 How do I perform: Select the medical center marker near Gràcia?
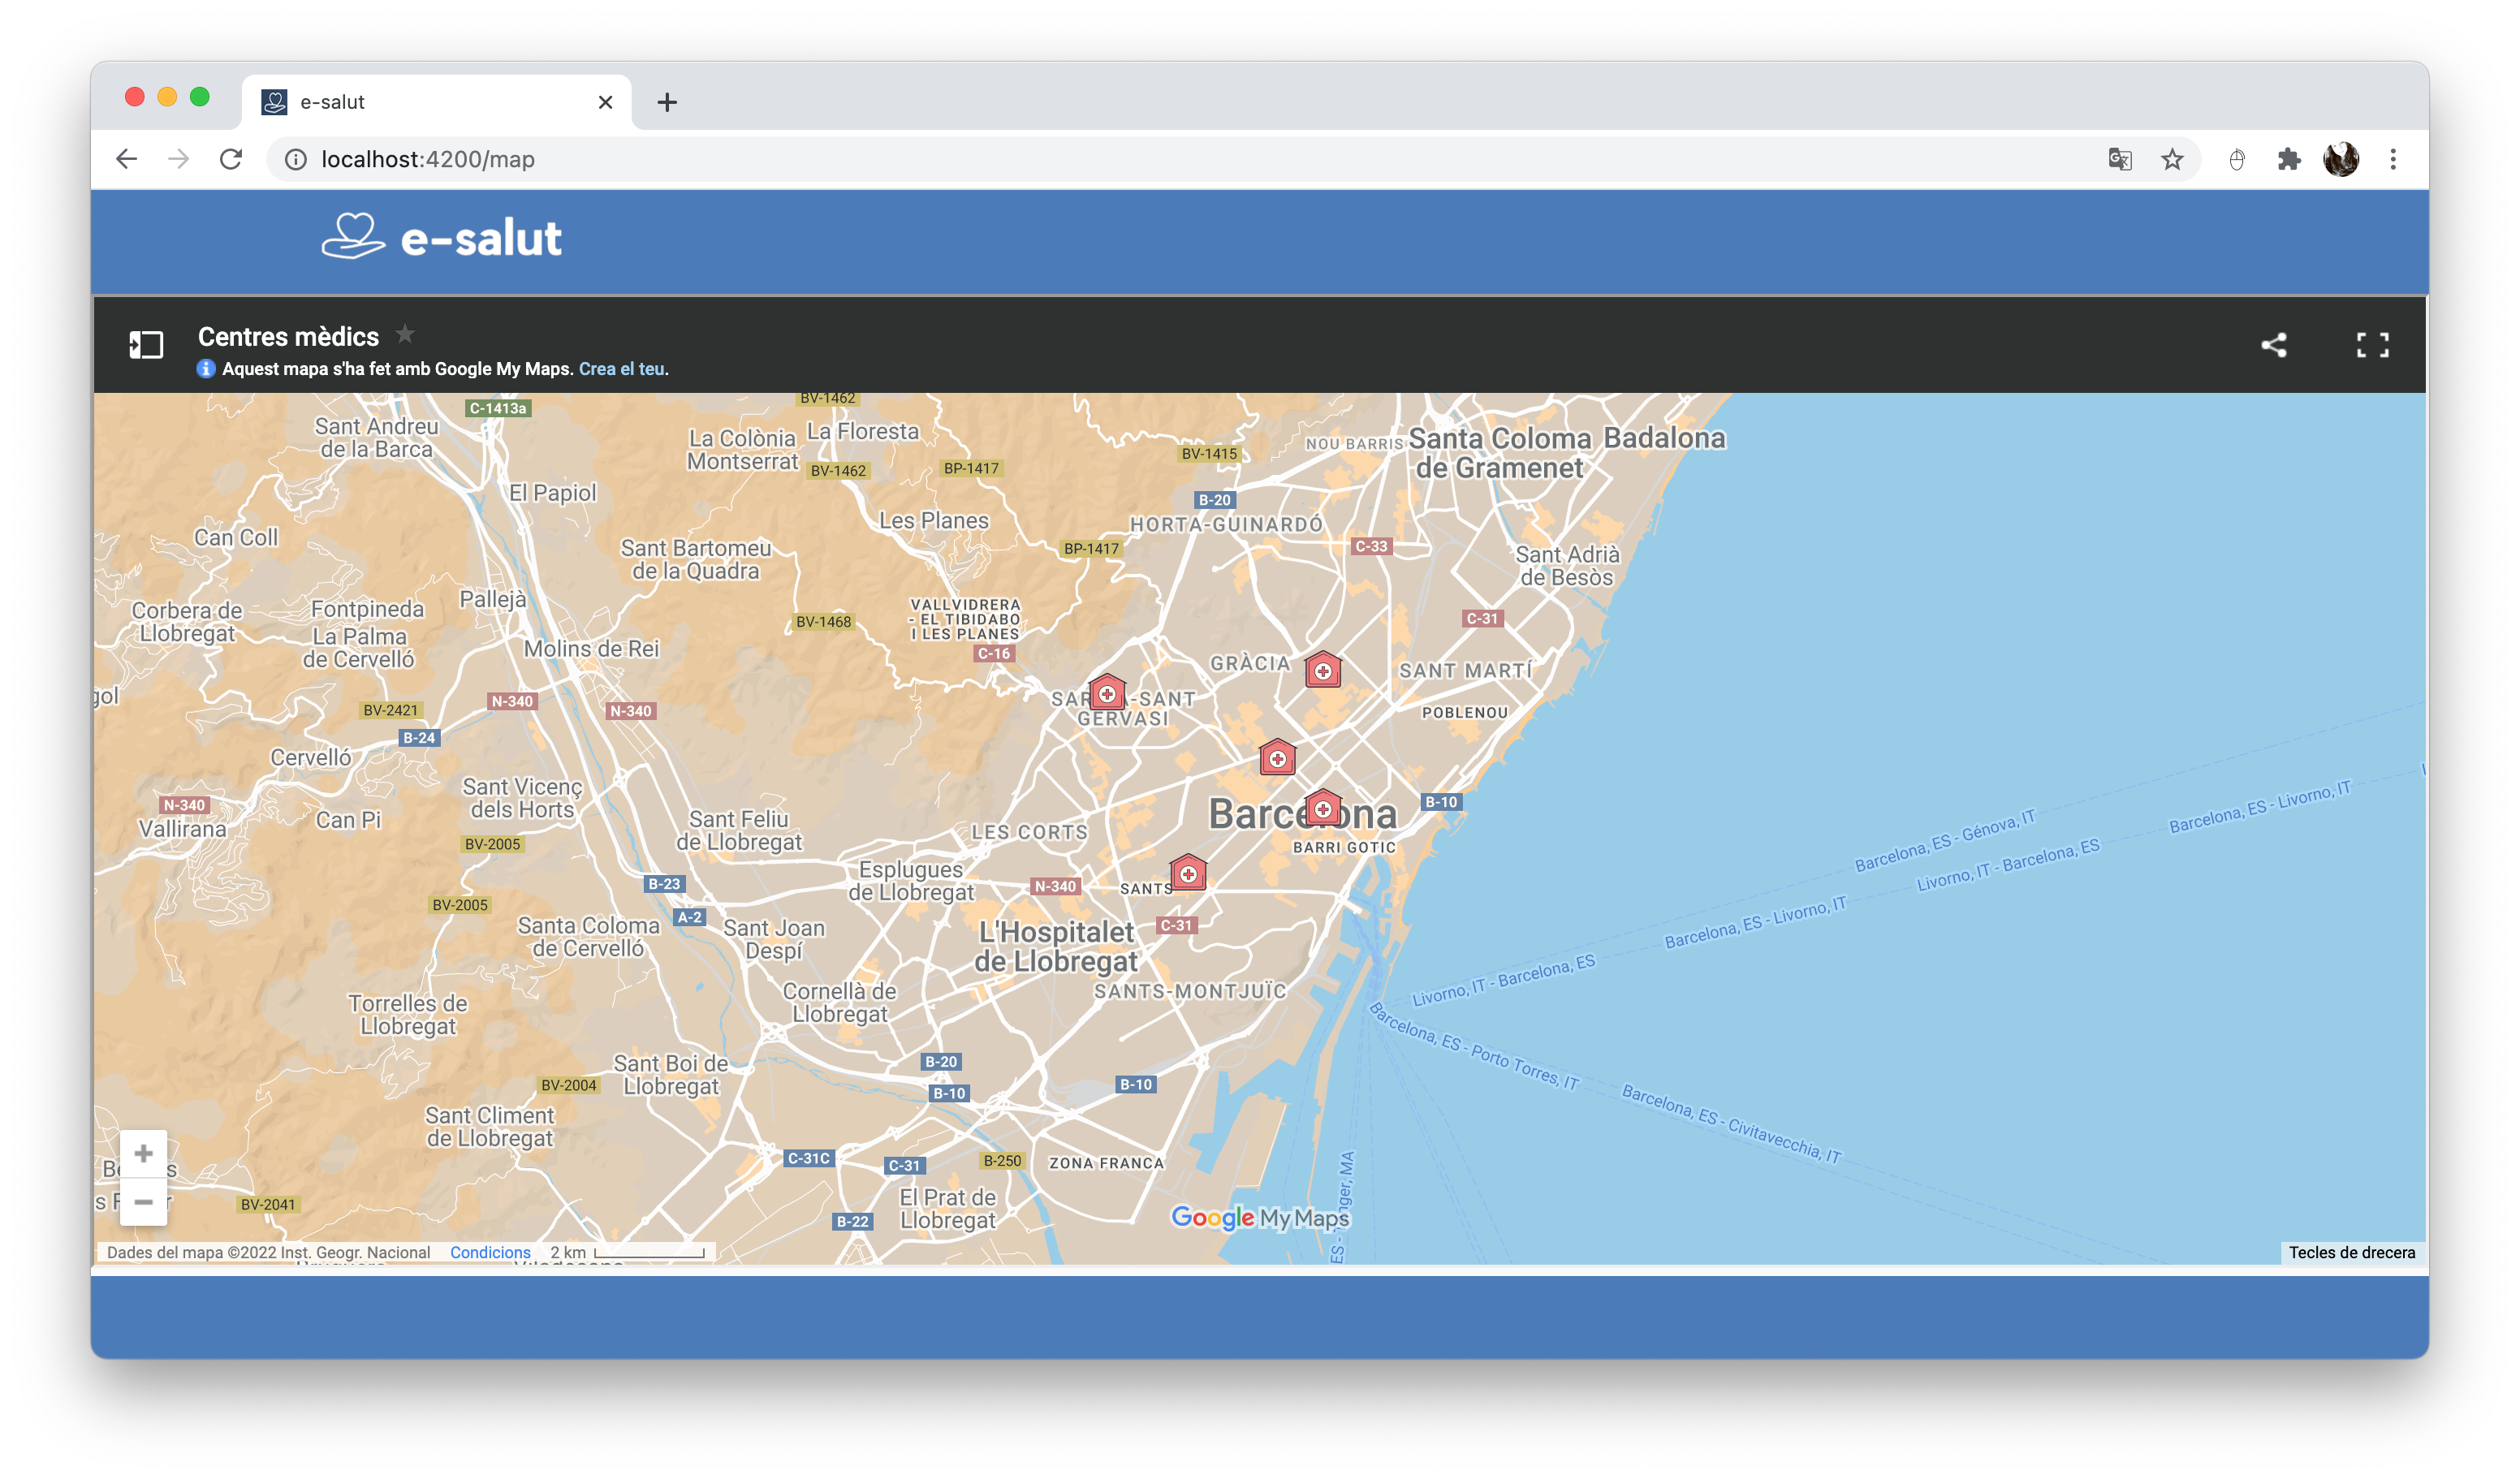(x=1322, y=670)
